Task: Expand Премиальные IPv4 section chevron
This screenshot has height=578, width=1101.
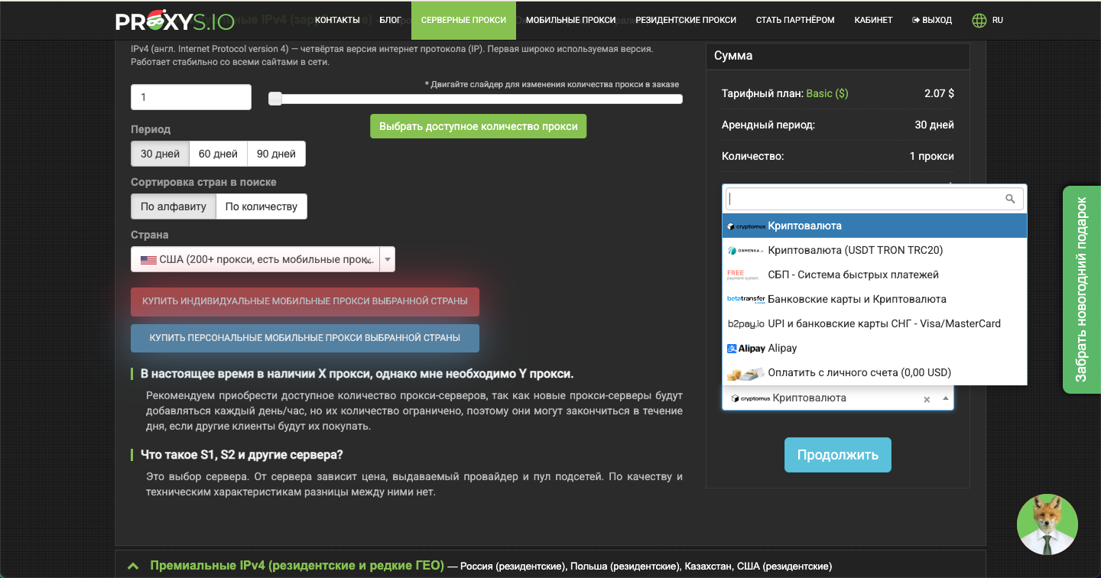Action: point(133,567)
